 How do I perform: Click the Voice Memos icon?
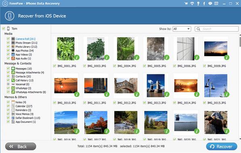click(13, 114)
